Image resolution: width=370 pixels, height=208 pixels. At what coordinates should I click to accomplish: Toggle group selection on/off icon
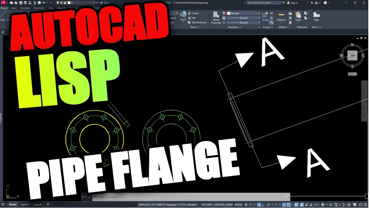tap(271, 23)
